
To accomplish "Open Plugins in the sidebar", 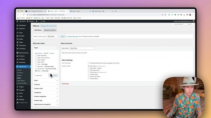I will (x=21, y=87).
